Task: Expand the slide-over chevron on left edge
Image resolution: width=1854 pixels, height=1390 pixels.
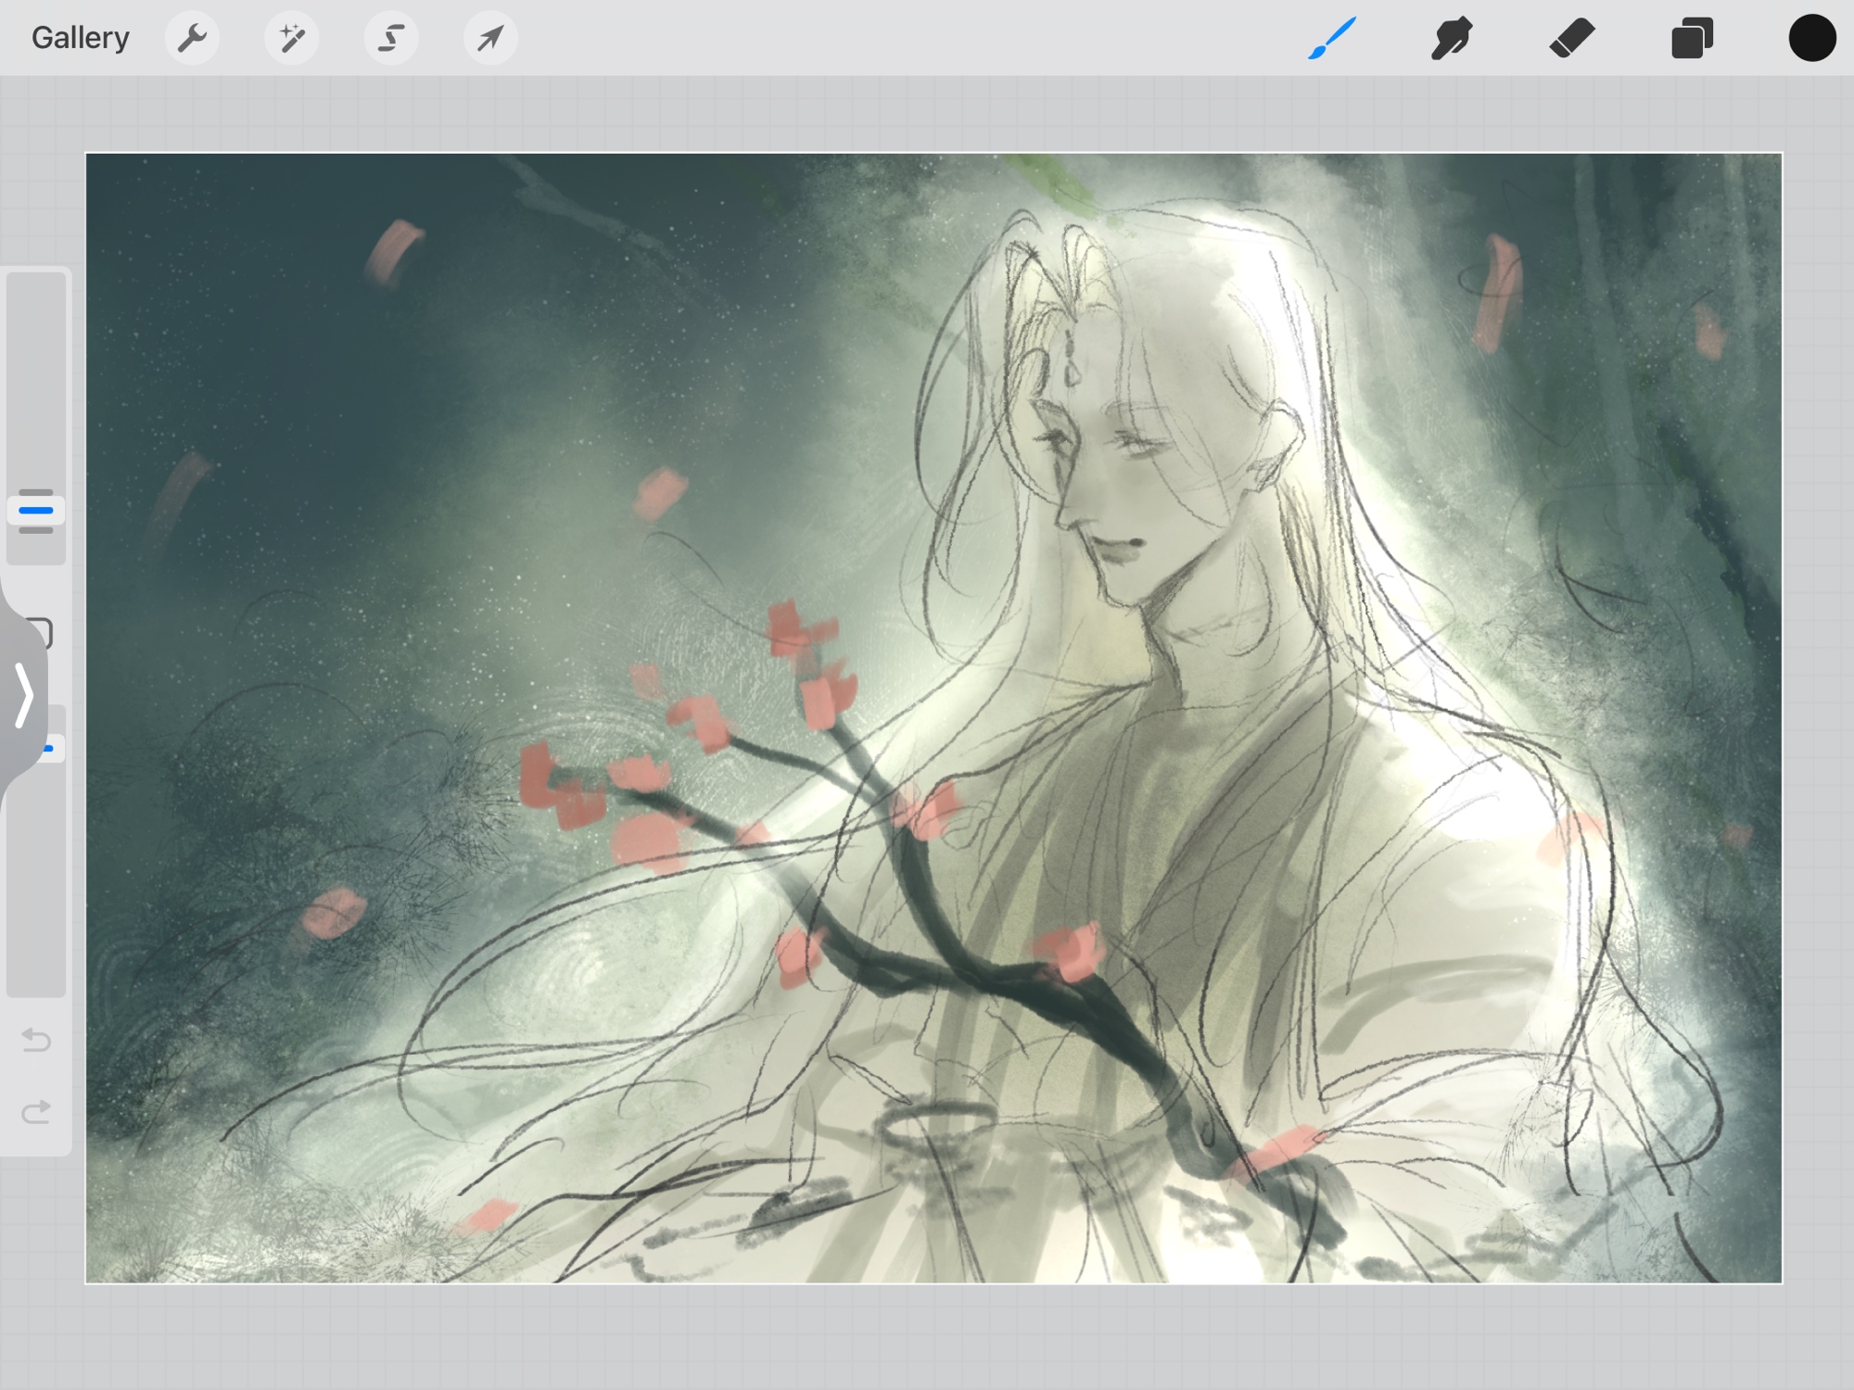Action: coord(23,694)
